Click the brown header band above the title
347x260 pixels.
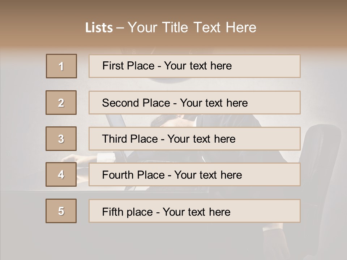[x=173, y=9]
